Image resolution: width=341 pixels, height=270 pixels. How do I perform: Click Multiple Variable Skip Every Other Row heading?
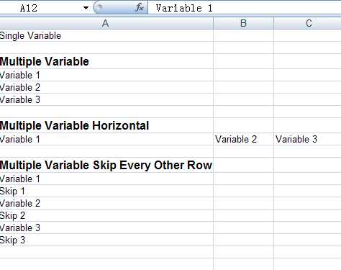(106, 165)
